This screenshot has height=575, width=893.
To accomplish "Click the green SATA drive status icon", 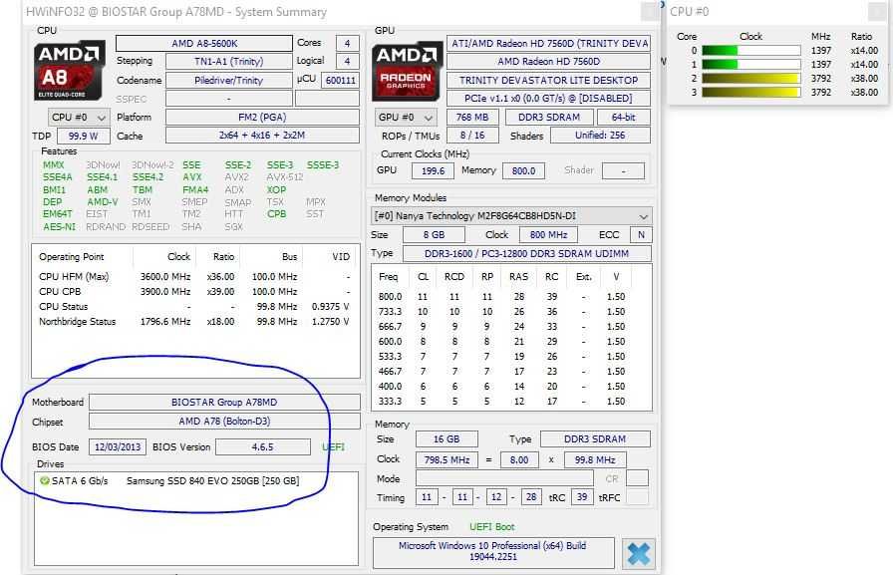I will coord(45,481).
